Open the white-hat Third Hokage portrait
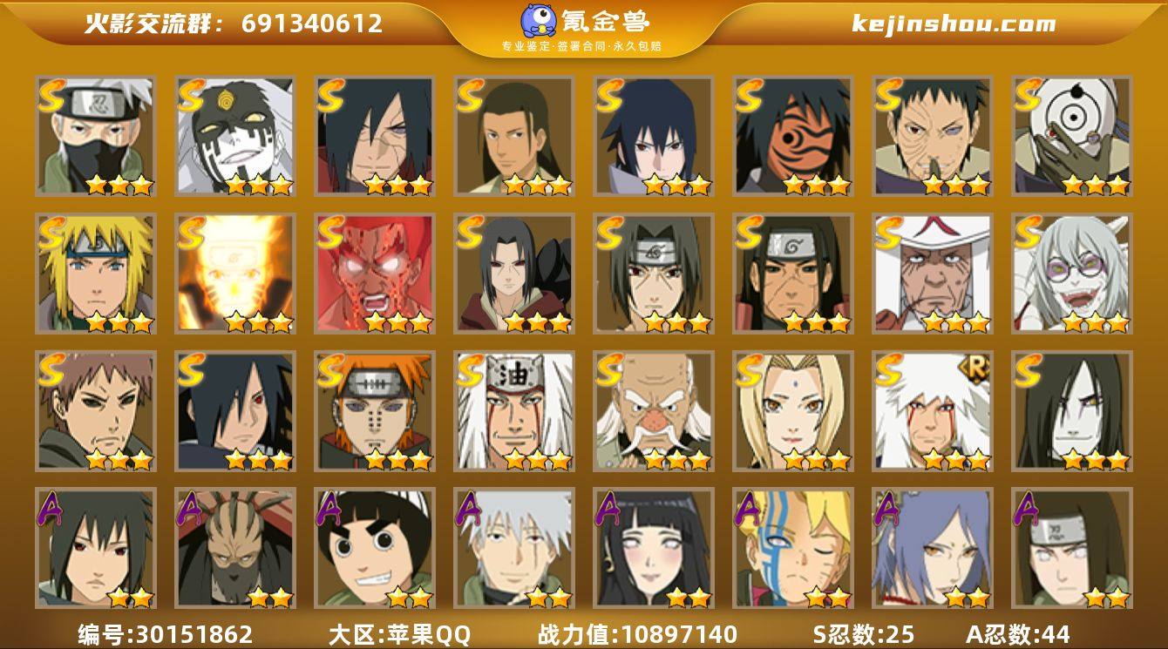 [933, 274]
